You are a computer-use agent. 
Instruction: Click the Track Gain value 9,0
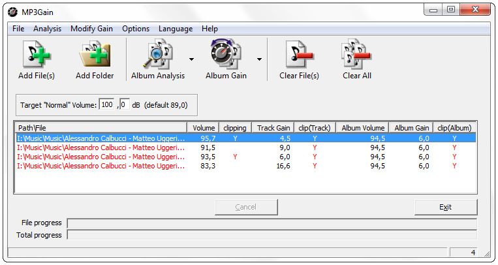285,148
